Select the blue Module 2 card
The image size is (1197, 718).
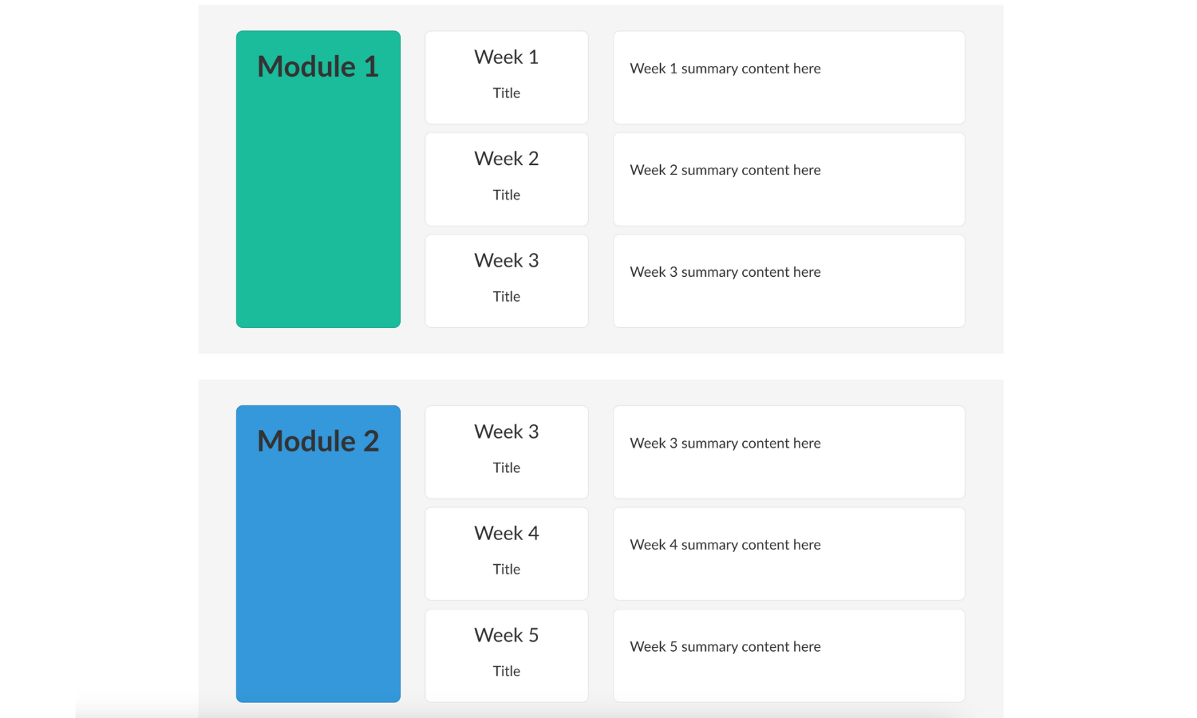318,553
